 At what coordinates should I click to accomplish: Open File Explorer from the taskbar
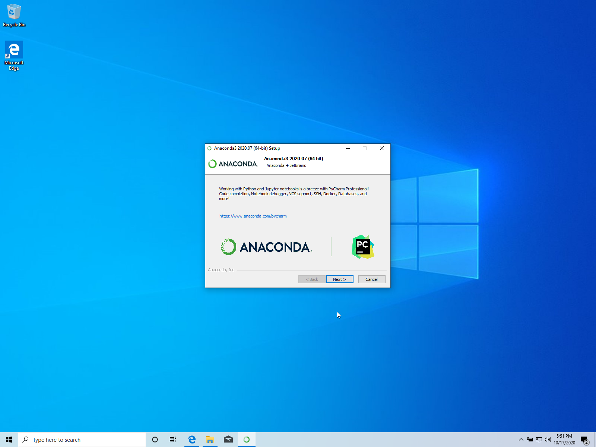point(210,440)
